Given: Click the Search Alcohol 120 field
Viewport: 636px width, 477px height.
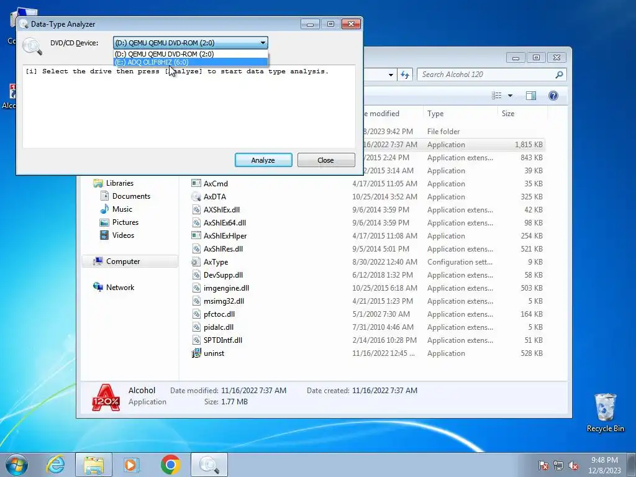Looking at the screenshot, I should point(486,75).
